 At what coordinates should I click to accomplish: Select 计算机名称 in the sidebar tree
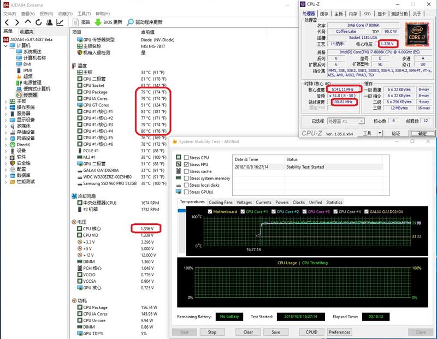[31, 58]
